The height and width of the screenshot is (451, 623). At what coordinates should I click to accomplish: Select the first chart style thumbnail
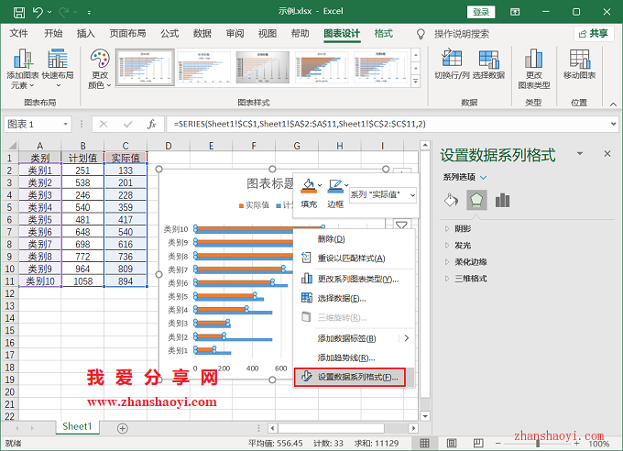[x=145, y=67]
